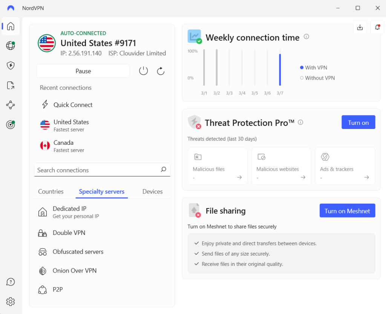The height and width of the screenshot is (314, 386).
Task: Pause the VPN connection
Action: 83,71
